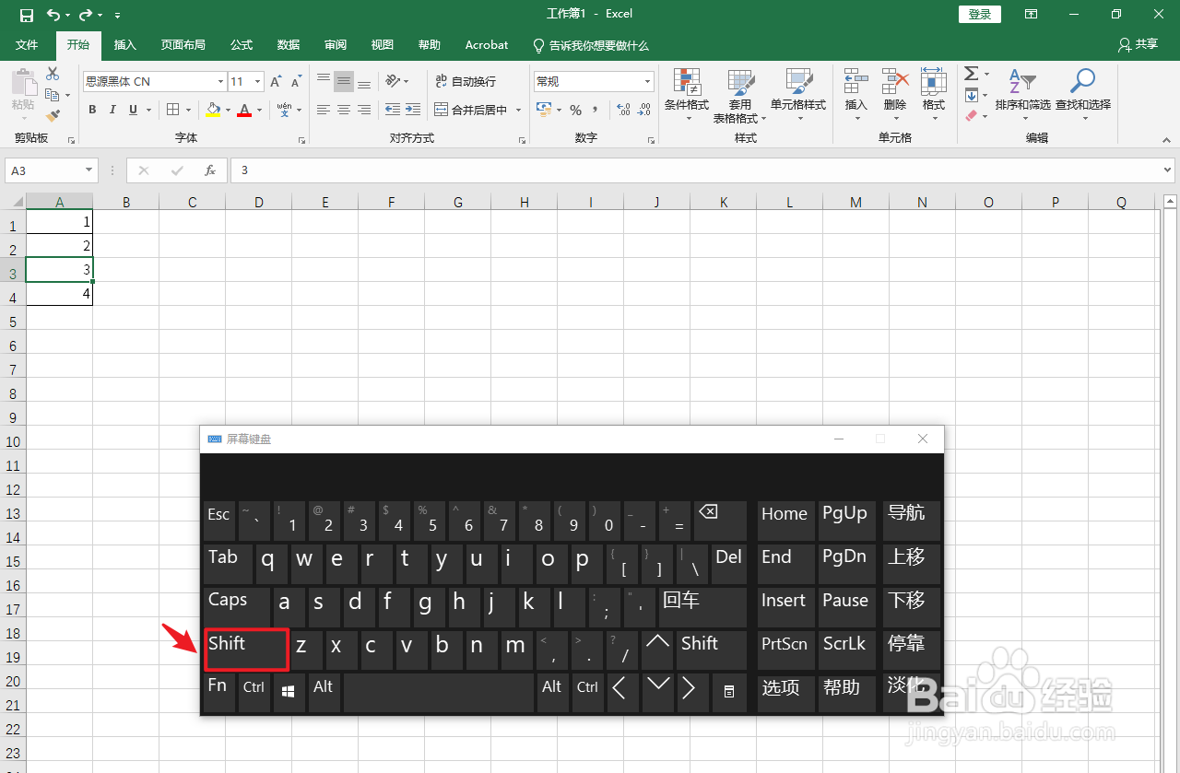1180x773 pixels.
Task: Open the number format dropdown showing 常规
Action: click(648, 82)
